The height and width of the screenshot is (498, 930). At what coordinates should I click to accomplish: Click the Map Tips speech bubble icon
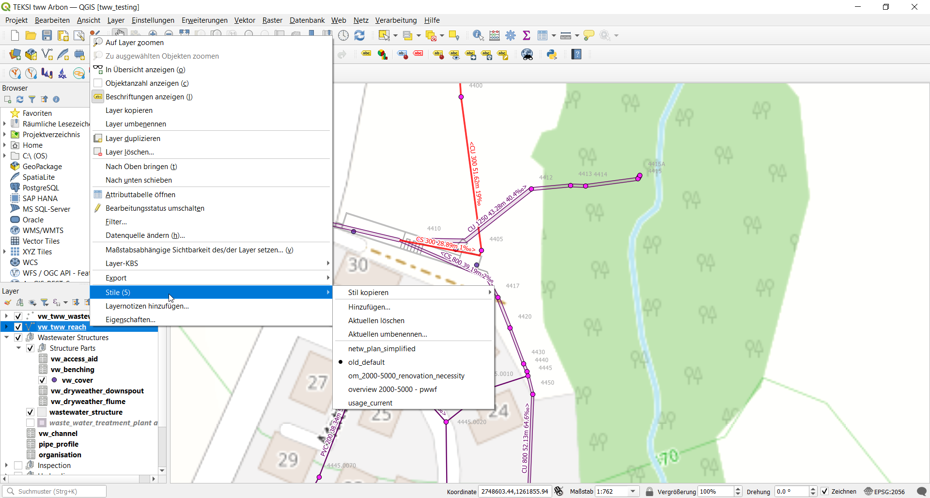[589, 35]
